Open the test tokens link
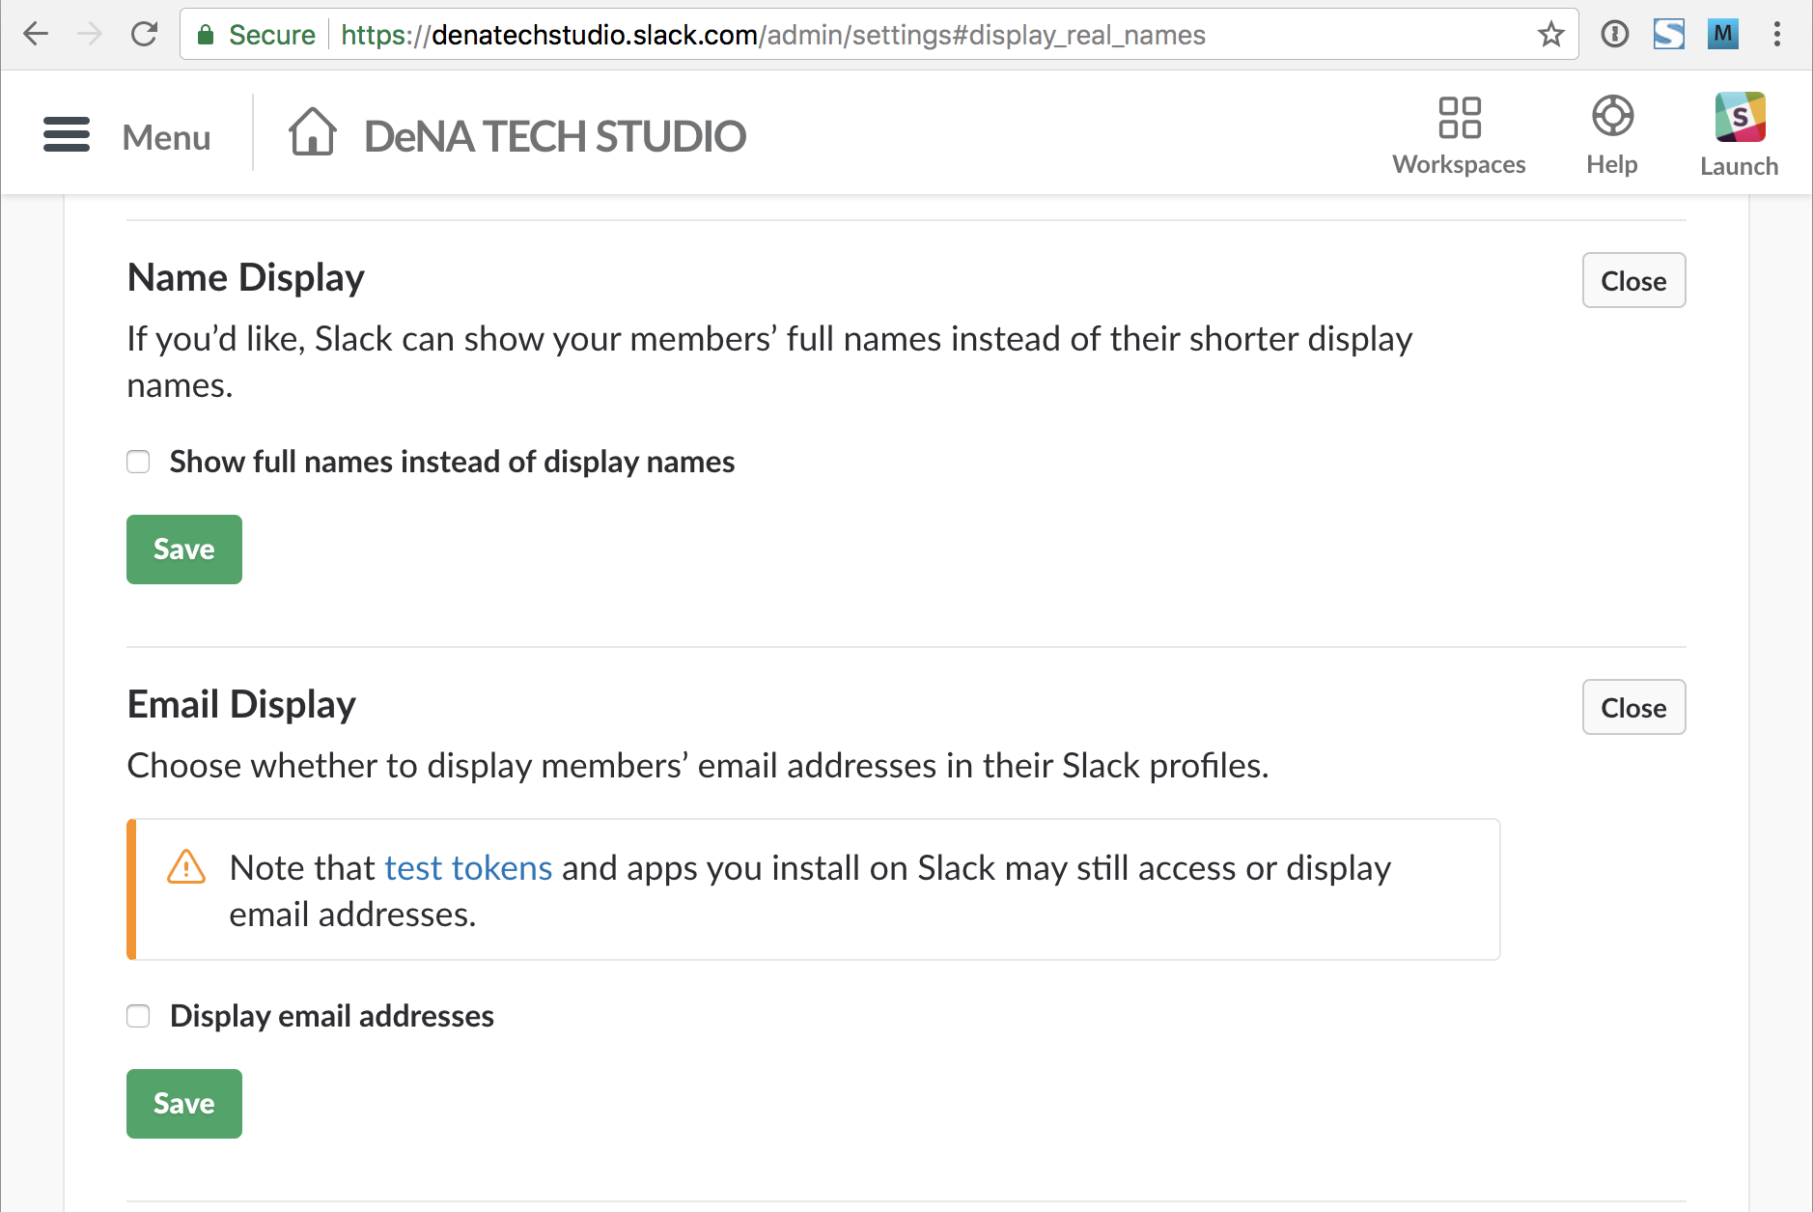Viewport: 1813px width, 1212px height. [468, 867]
